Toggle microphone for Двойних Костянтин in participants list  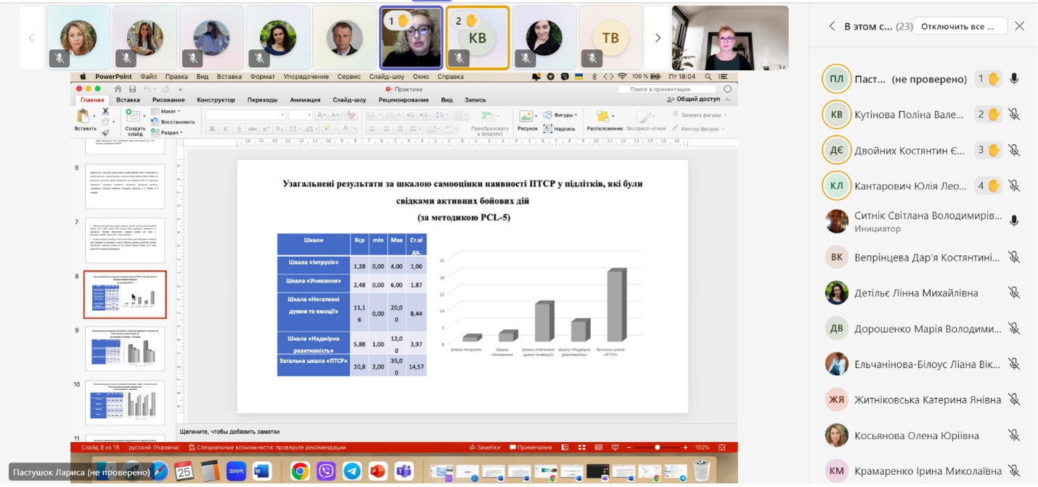point(1014,150)
